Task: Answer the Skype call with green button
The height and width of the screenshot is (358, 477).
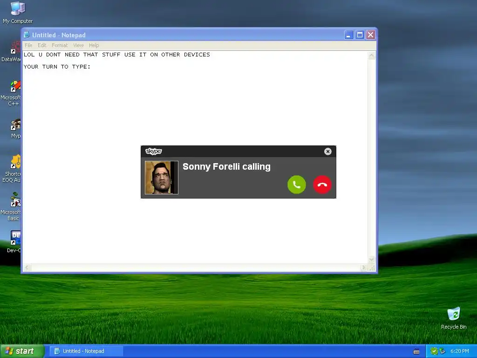Action: point(297,185)
